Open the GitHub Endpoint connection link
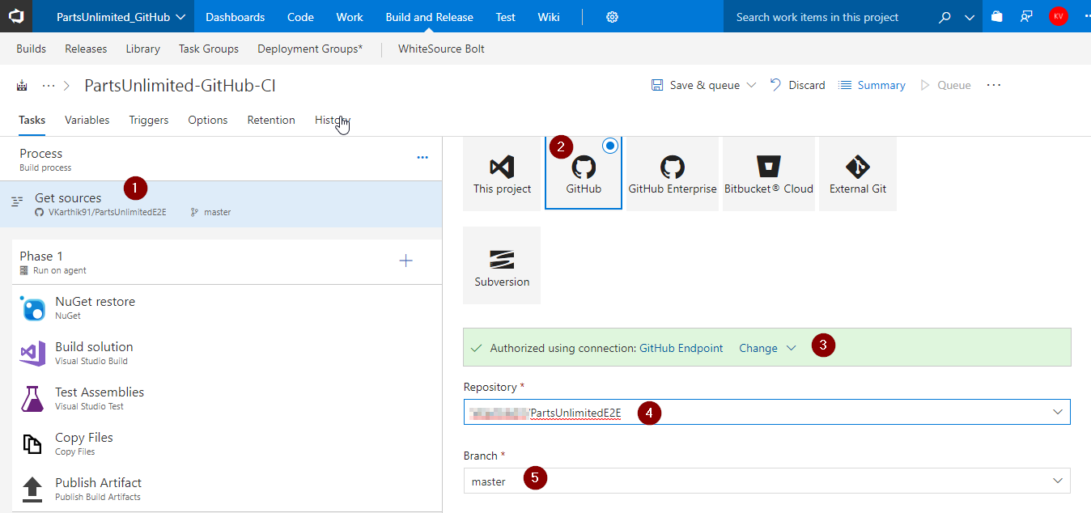Screen dimensions: 1091x513 tap(681, 348)
